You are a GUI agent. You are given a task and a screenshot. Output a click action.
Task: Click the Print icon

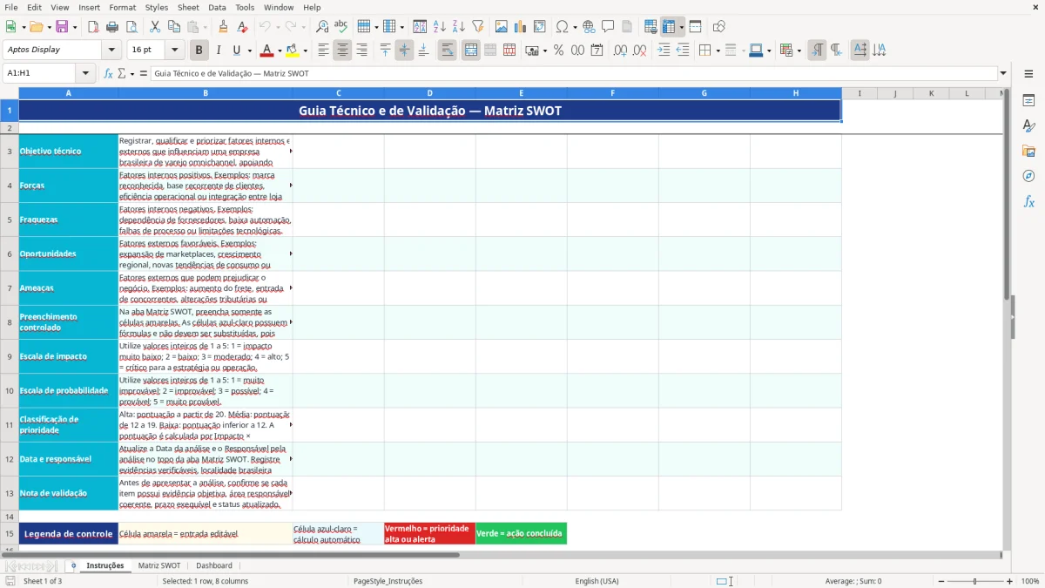[111, 27]
